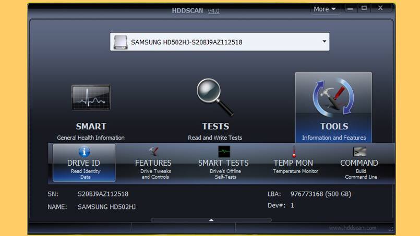Viewport: 420px width, 236px height.
Task: Collapse the tools panel with bottom arrow
Action: [x=211, y=220]
